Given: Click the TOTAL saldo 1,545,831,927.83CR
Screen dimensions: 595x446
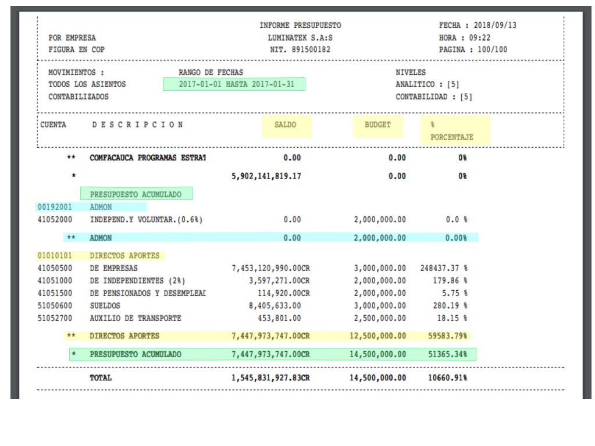Looking at the screenshot, I should point(270,378).
